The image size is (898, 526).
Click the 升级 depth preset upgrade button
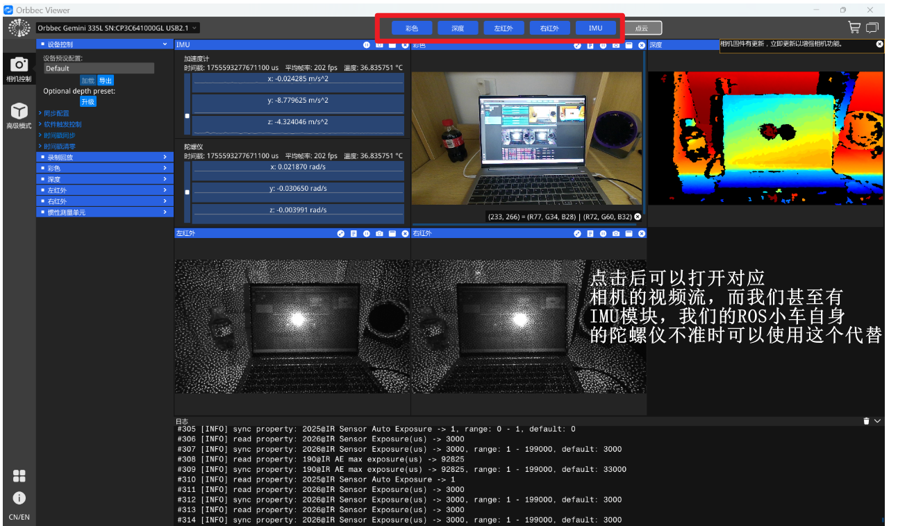click(88, 101)
